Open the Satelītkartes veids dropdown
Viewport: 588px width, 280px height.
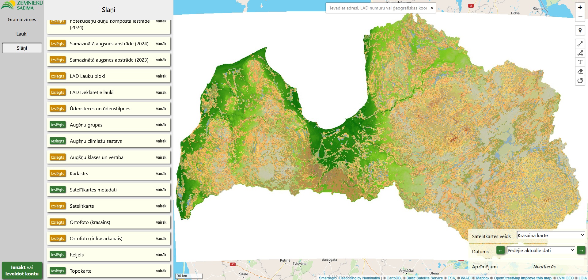coord(550,235)
